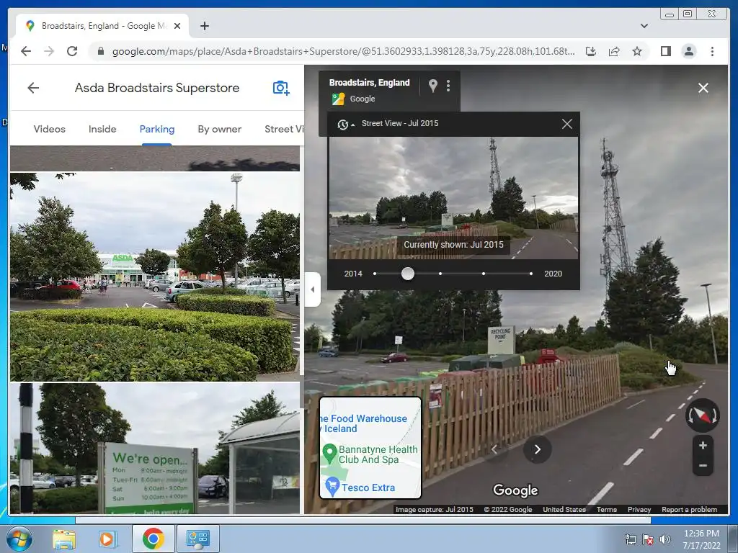Click the volume icon in system tray
The image size is (738, 553).
(x=664, y=539)
